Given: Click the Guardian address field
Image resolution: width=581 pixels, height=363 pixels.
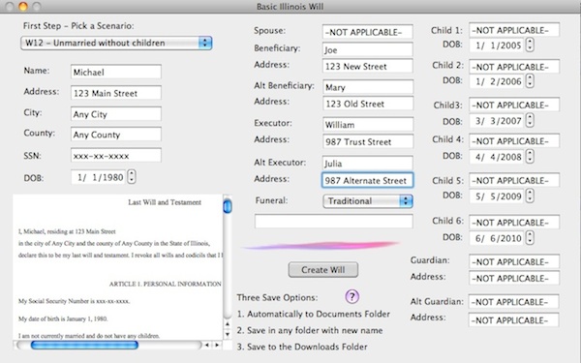Looking at the screenshot, I should pyautogui.click(x=514, y=278).
